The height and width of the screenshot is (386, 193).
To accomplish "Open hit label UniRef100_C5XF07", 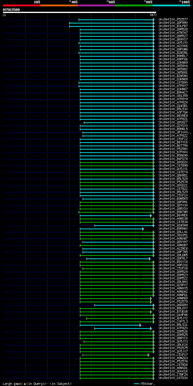I will [173, 355].
